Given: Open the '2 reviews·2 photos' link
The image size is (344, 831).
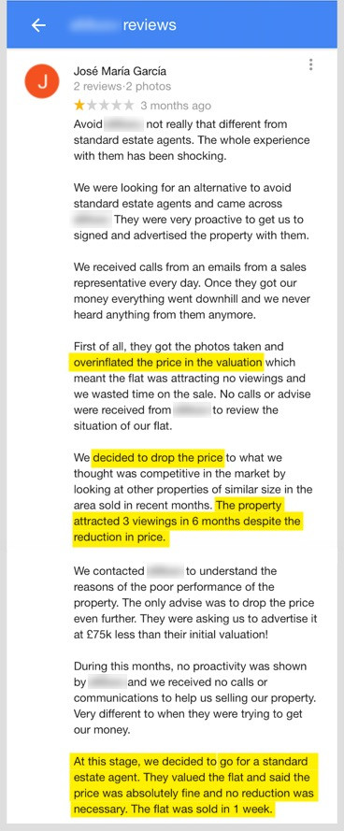Looking at the screenshot, I should coord(122,86).
